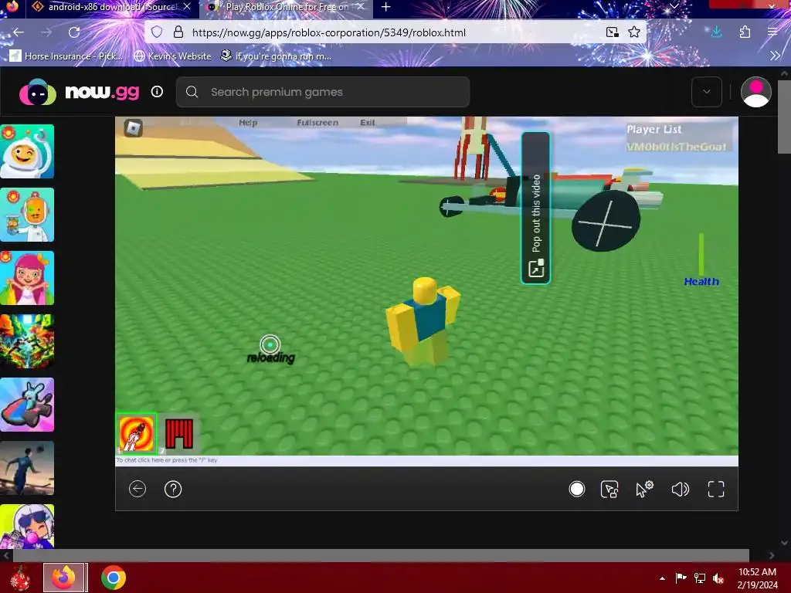The height and width of the screenshot is (593, 791).
Task: View site security padlock info
Action: (178, 32)
